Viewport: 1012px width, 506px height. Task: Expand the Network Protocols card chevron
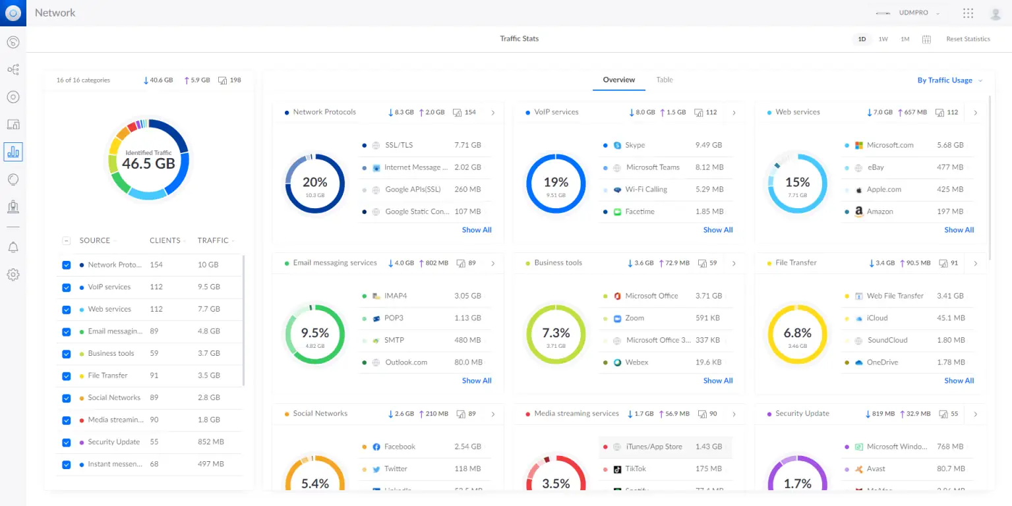coord(493,113)
